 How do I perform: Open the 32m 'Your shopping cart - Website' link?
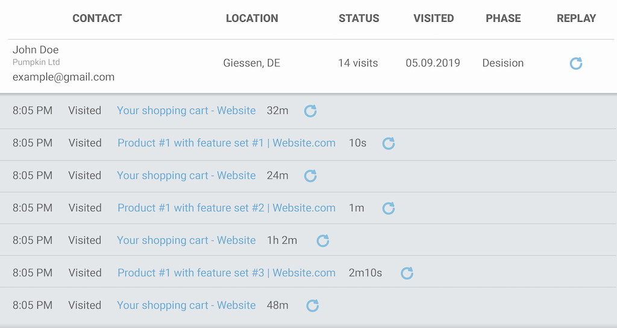(x=186, y=111)
